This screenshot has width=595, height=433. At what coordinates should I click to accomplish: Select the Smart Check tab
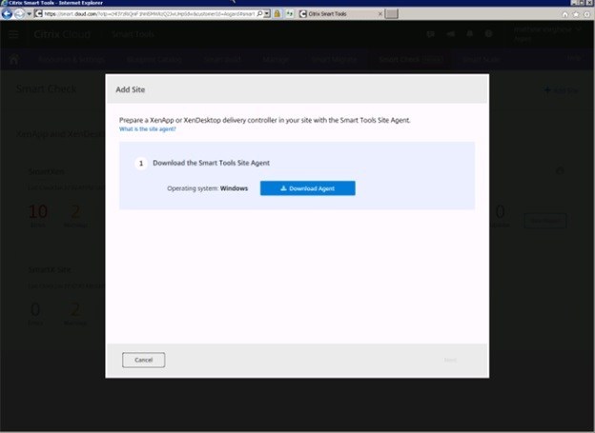click(x=411, y=59)
